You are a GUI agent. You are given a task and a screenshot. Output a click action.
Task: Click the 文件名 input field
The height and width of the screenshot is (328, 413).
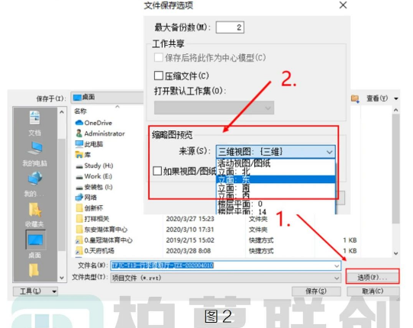[x=225, y=265]
